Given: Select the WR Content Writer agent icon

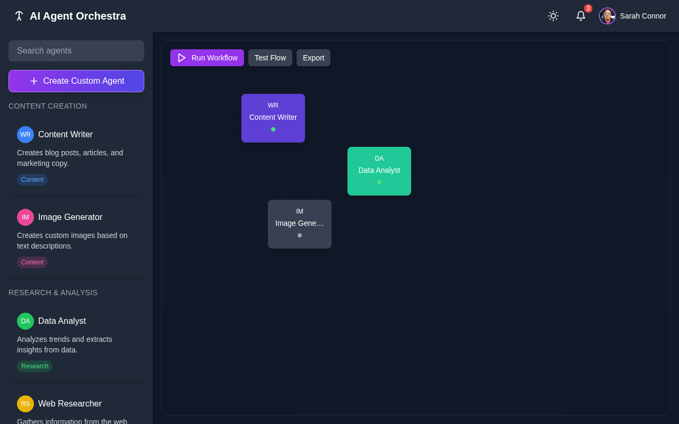Looking at the screenshot, I should point(25,135).
